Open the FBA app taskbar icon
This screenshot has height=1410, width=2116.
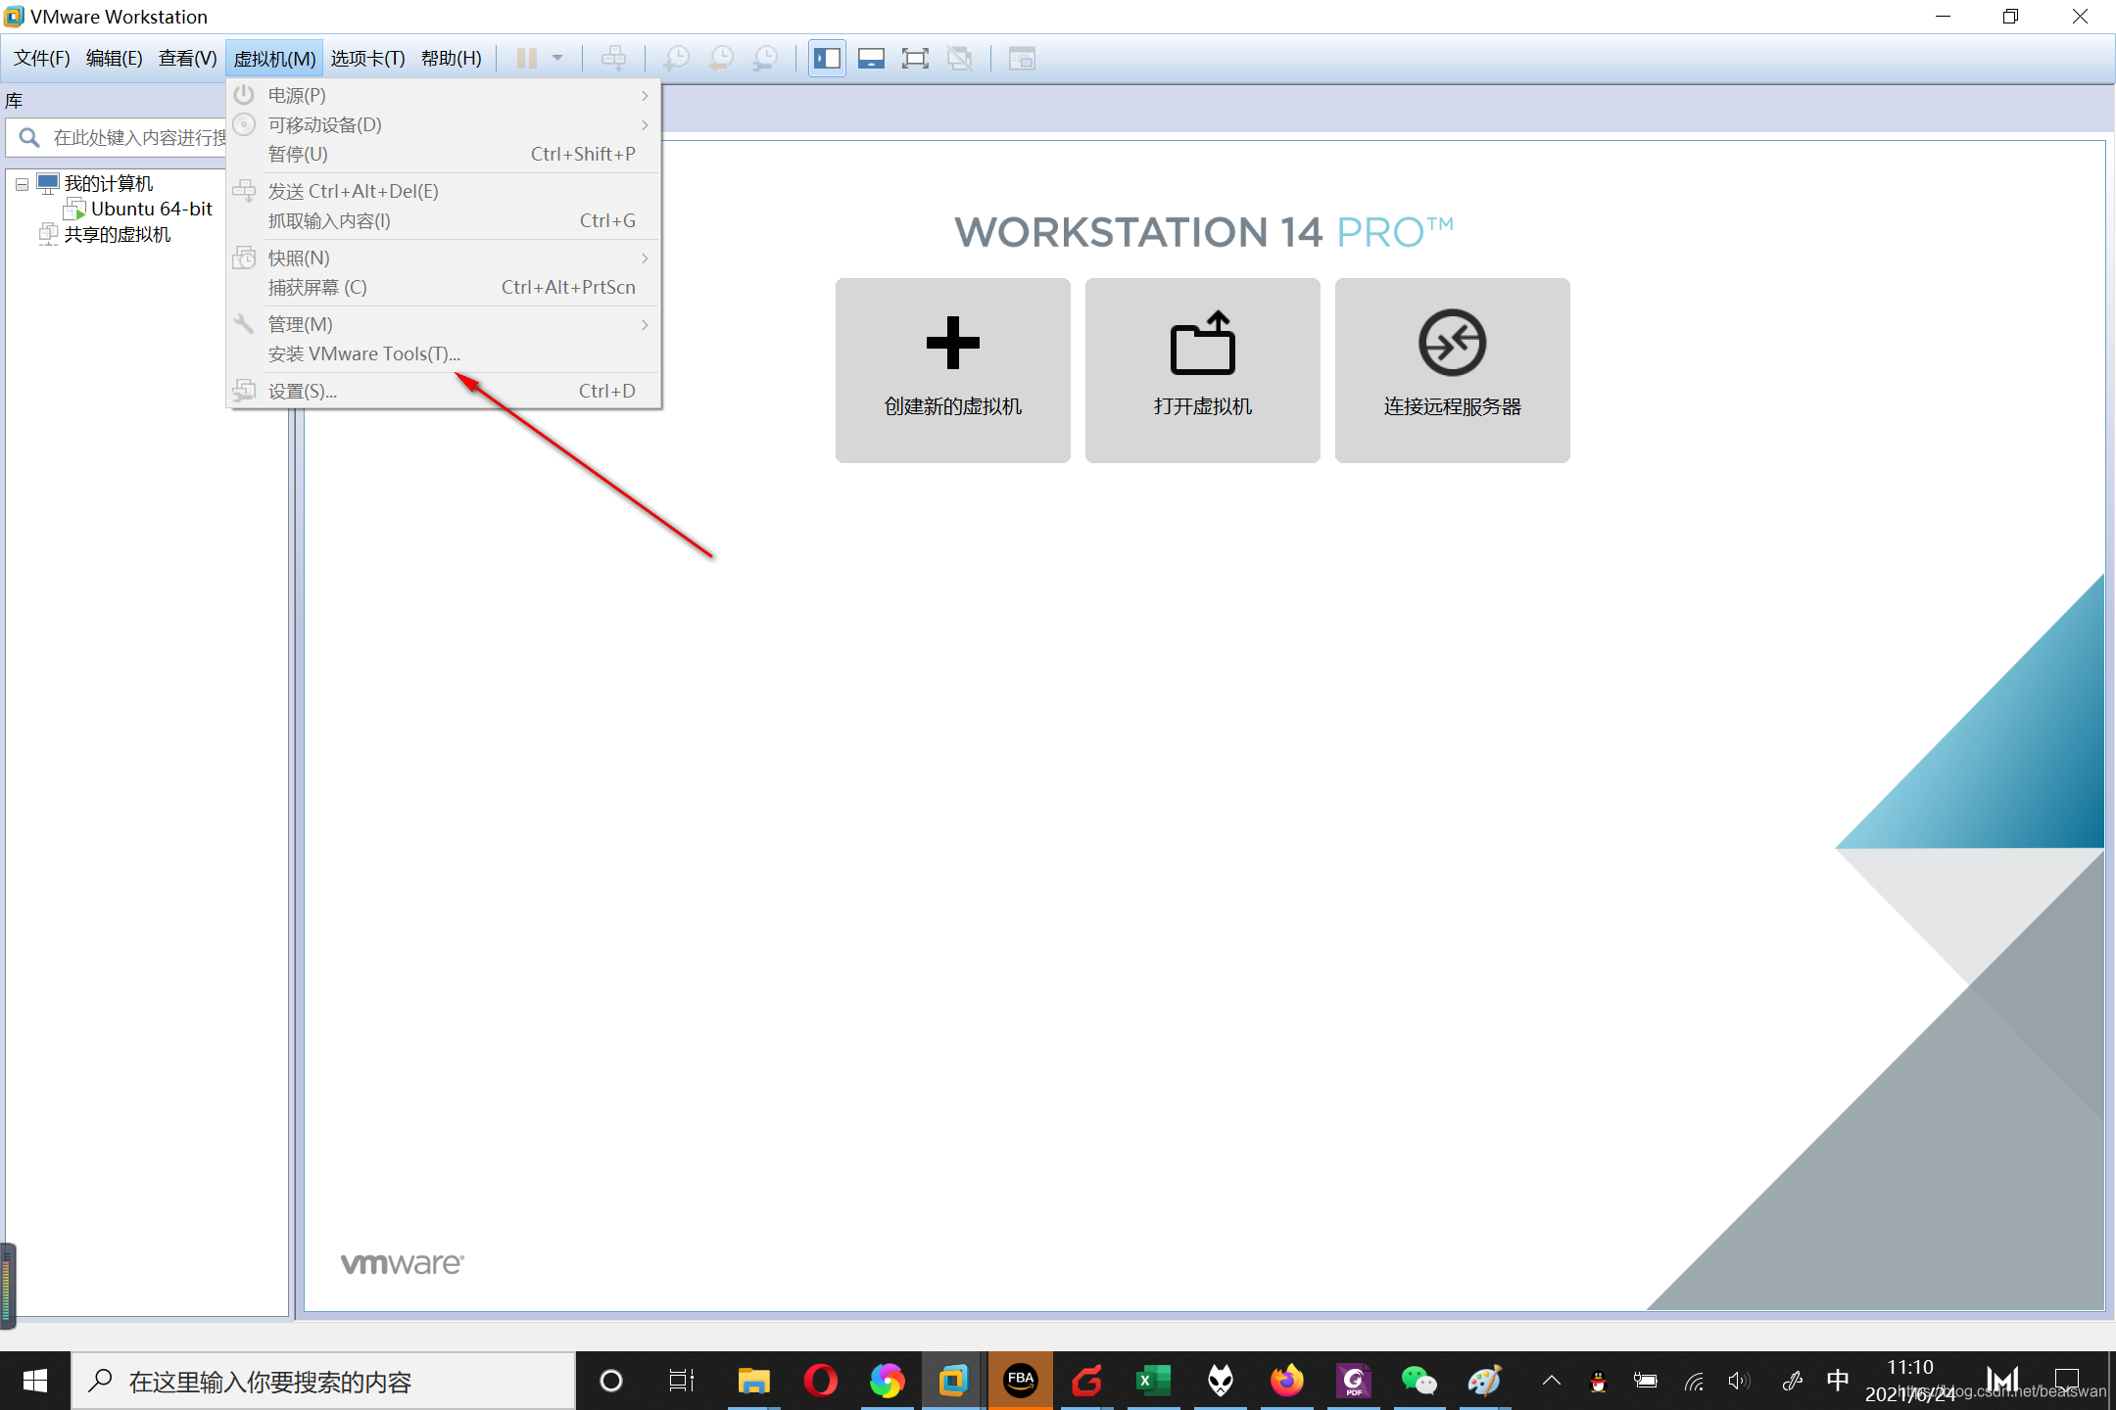tap(1020, 1381)
